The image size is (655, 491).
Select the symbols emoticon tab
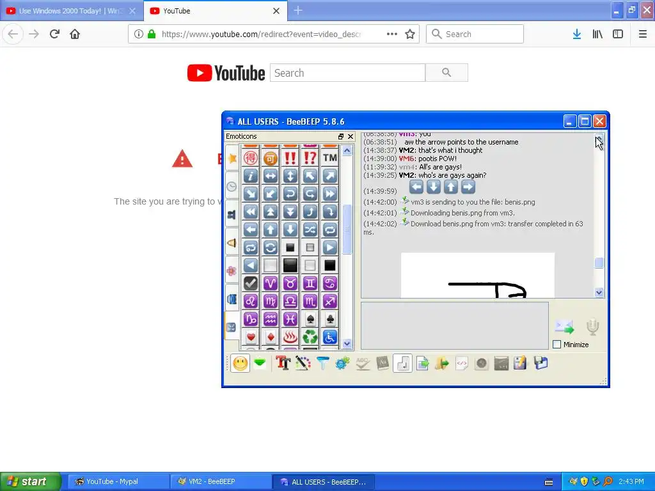(232, 327)
